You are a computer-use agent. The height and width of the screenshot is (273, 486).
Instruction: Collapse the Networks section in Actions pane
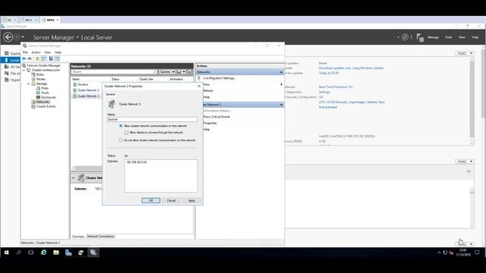coord(281,72)
